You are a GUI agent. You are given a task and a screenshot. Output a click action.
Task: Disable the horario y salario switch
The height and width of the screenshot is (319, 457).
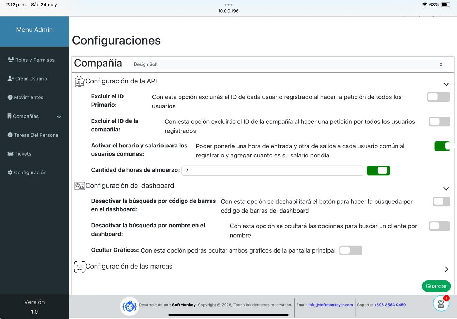[x=442, y=146]
